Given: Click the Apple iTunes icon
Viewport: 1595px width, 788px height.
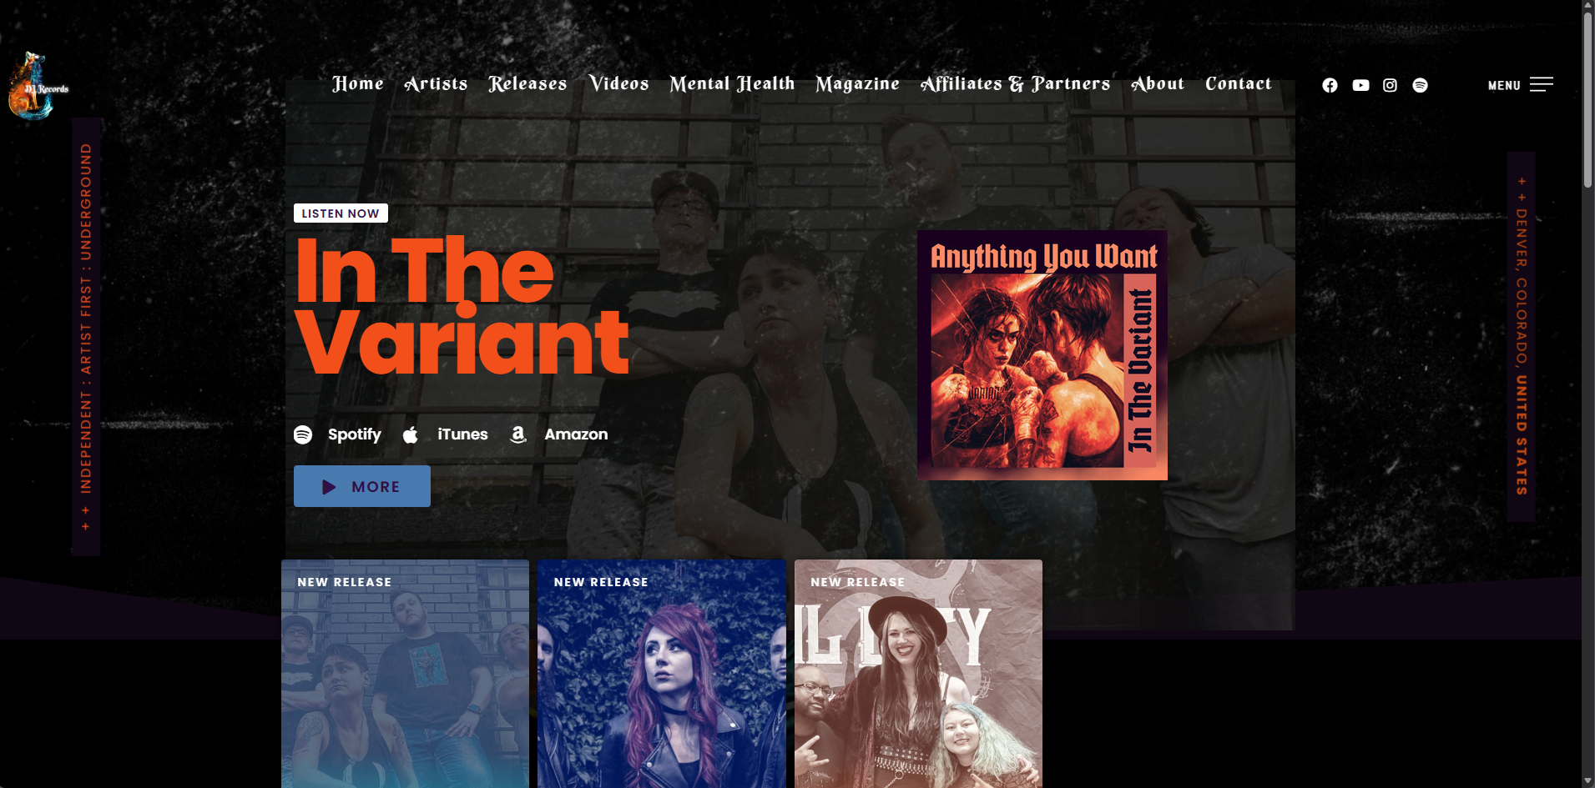Looking at the screenshot, I should coord(410,434).
